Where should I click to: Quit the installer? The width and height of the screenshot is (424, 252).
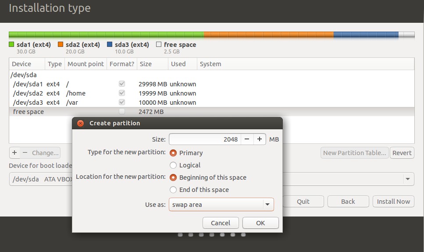coord(303,202)
